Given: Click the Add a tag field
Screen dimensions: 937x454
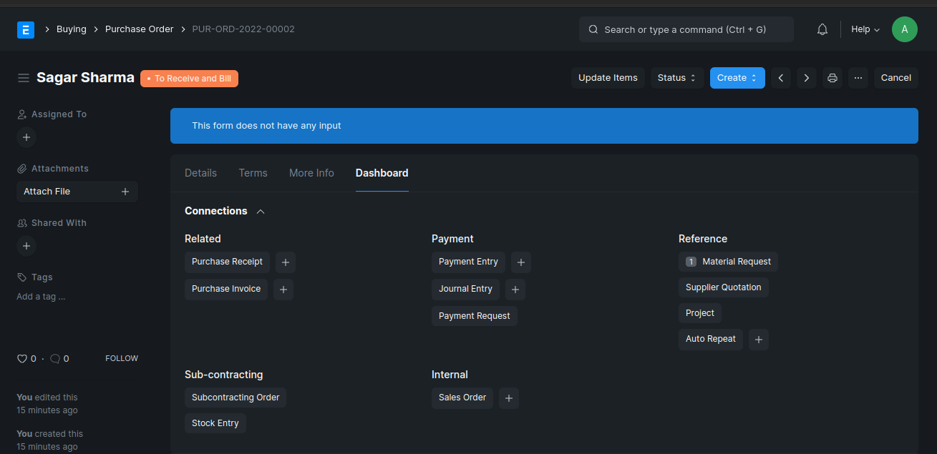Looking at the screenshot, I should pyautogui.click(x=40, y=296).
